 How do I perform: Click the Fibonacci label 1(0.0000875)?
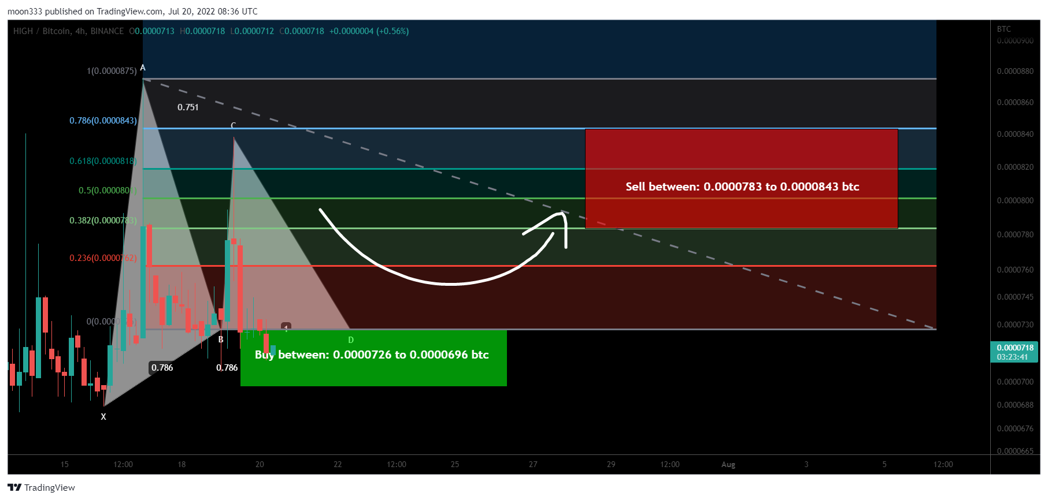(112, 71)
